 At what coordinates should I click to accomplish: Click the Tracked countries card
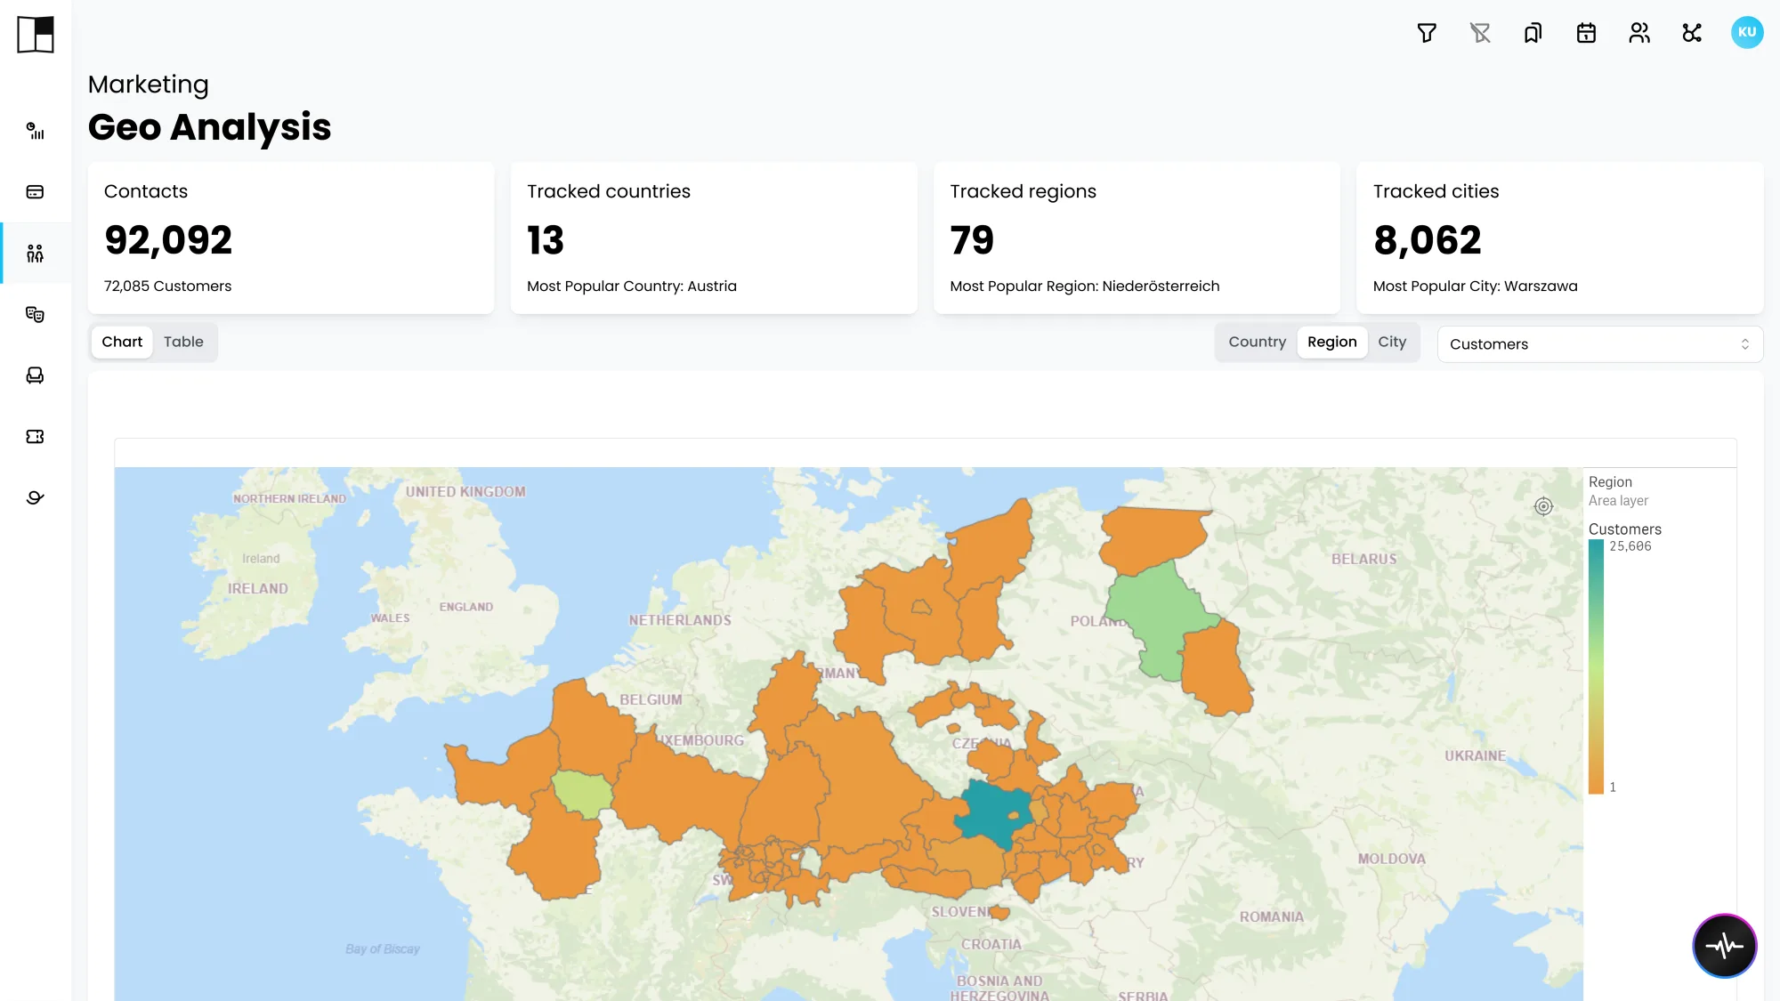714,238
